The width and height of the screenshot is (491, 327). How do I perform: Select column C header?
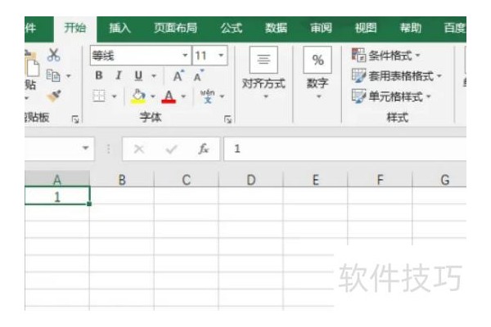187,179
